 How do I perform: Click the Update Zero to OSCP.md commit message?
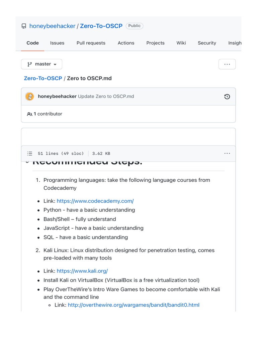coord(106,97)
